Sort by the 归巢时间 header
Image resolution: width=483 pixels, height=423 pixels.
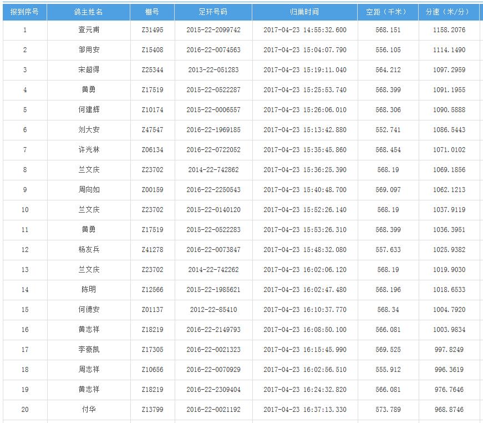(304, 12)
